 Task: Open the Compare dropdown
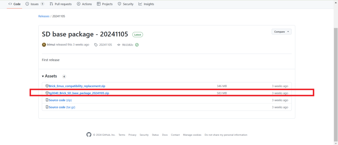click(282, 32)
